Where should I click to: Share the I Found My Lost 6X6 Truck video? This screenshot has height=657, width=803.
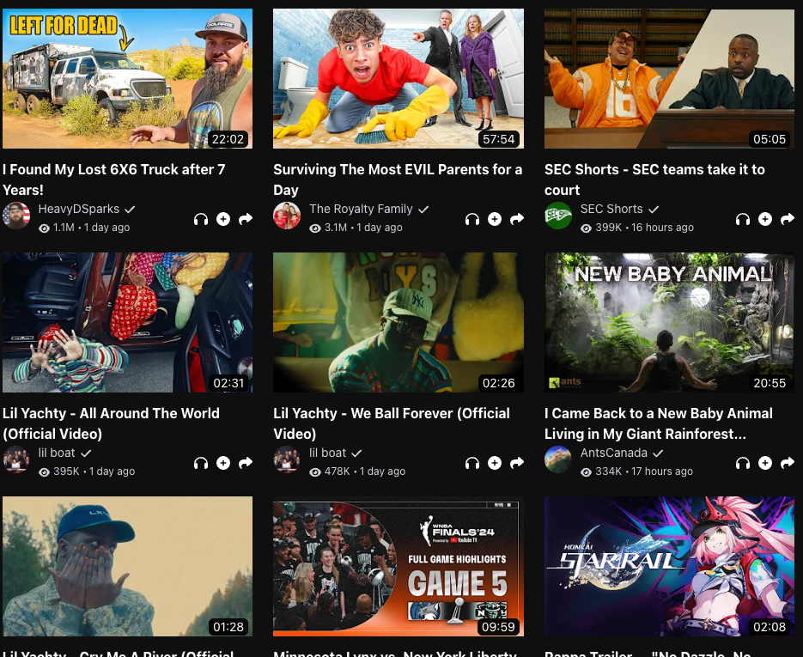[246, 219]
